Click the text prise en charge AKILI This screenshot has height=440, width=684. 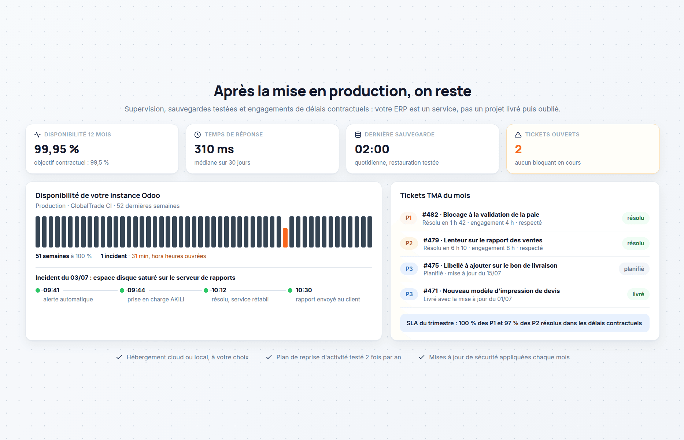156,299
